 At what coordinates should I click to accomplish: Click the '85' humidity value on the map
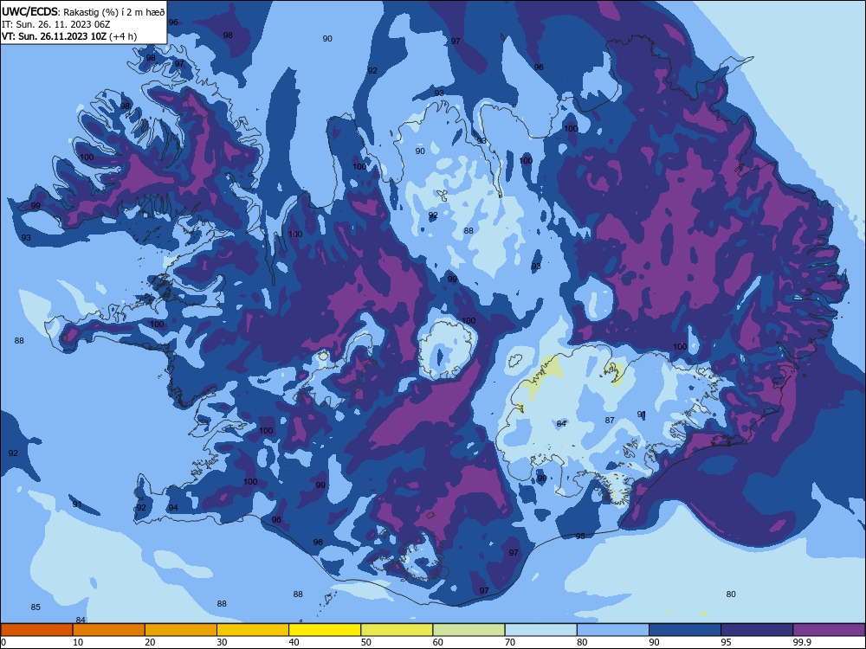(36, 607)
